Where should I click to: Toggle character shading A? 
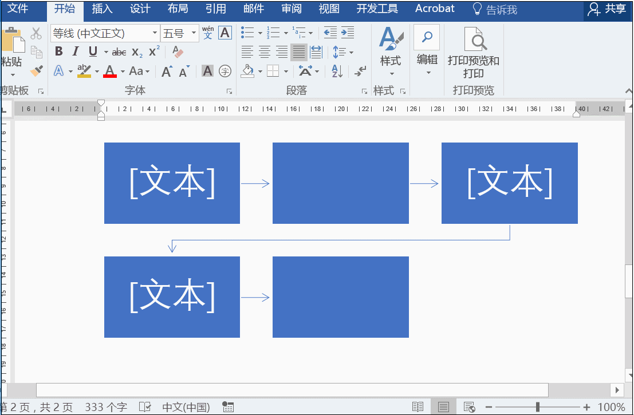point(207,71)
